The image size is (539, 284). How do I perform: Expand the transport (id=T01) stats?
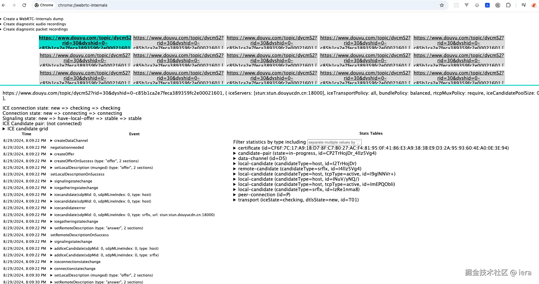[x=296, y=200]
